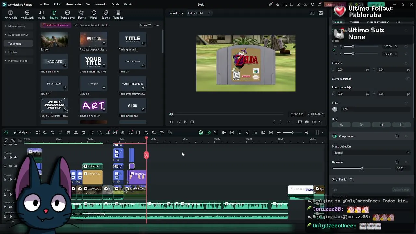Open the Efectos tab in top toolbar

(82, 15)
